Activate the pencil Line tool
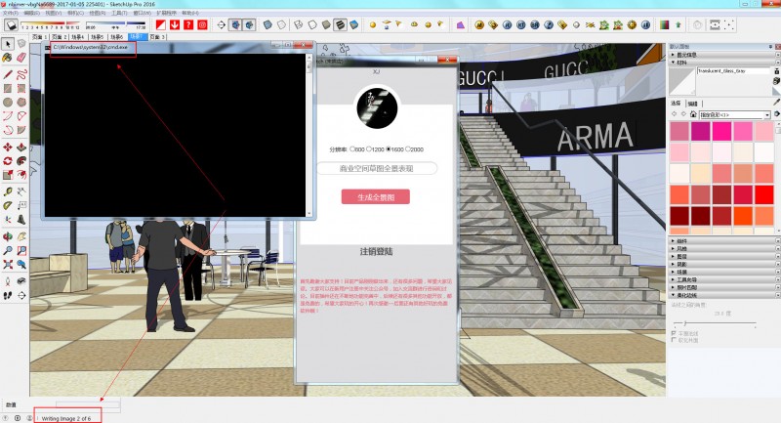The image size is (781, 423). click(8, 75)
